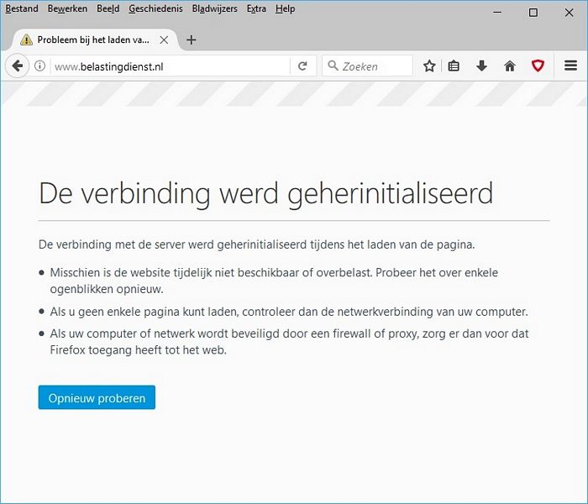Click the address bar showing www.belastingdienst.nl
588x504 pixels.
click(x=168, y=66)
